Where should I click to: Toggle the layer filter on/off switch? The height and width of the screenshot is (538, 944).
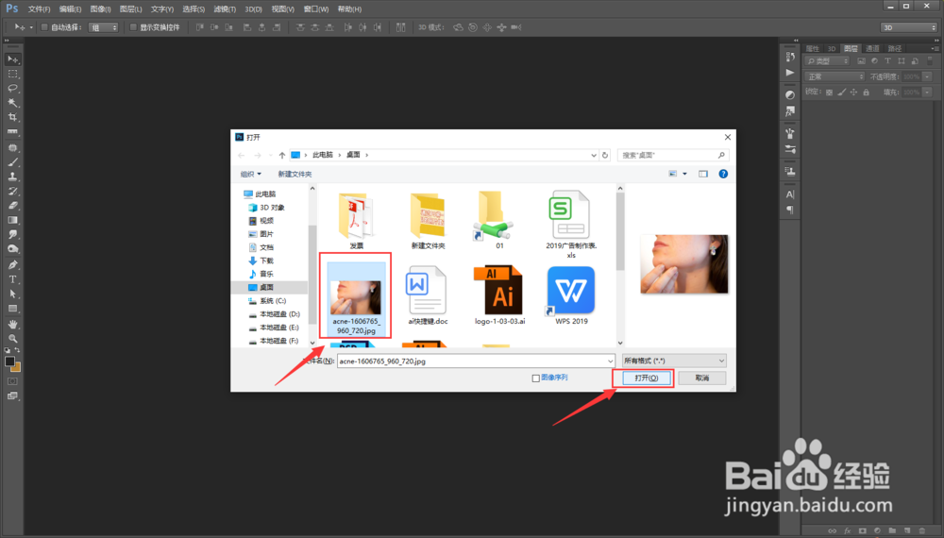click(x=930, y=61)
